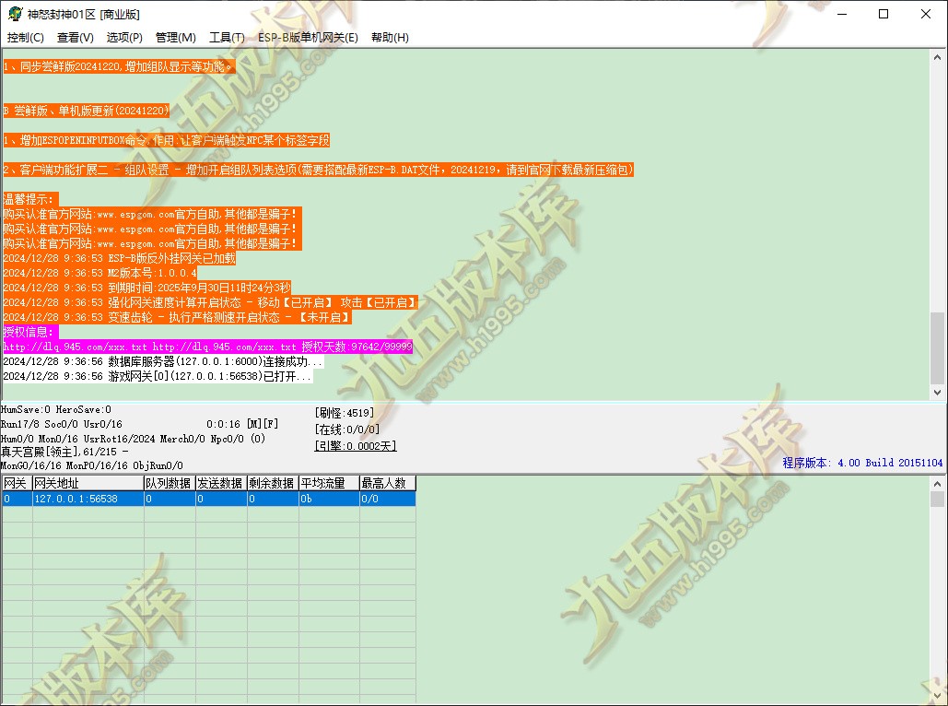This screenshot has height=706, width=948.
Task: Close the 神怒封神01区 window
Action: 926,14
